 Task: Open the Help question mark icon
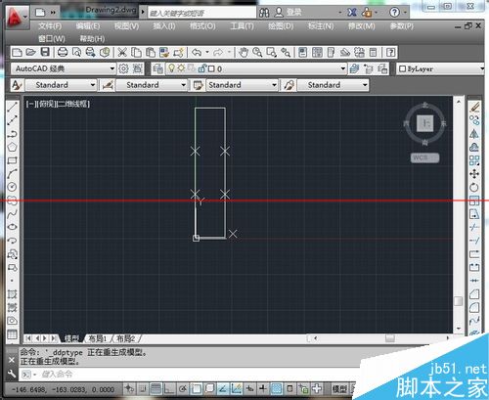[x=390, y=52]
